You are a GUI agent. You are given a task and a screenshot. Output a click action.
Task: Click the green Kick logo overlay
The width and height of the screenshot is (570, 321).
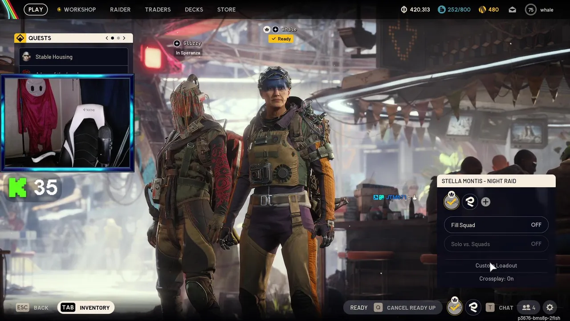click(x=17, y=187)
